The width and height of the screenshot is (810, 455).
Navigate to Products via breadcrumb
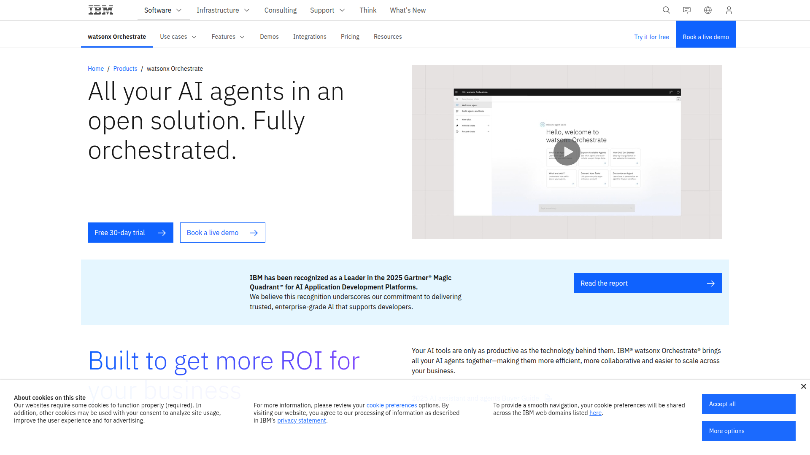pyautogui.click(x=125, y=68)
